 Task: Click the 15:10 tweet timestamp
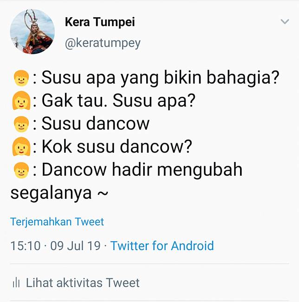[x=26, y=246]
